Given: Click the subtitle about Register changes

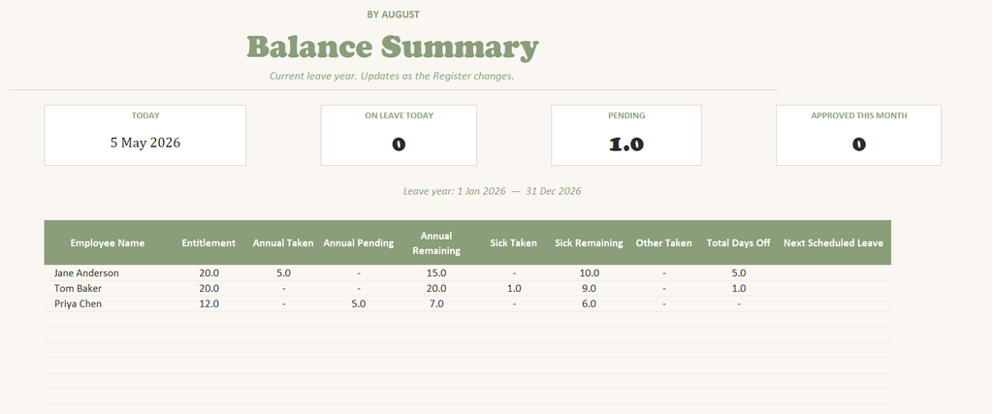Looking at the screenshot, I should [392, 76].
